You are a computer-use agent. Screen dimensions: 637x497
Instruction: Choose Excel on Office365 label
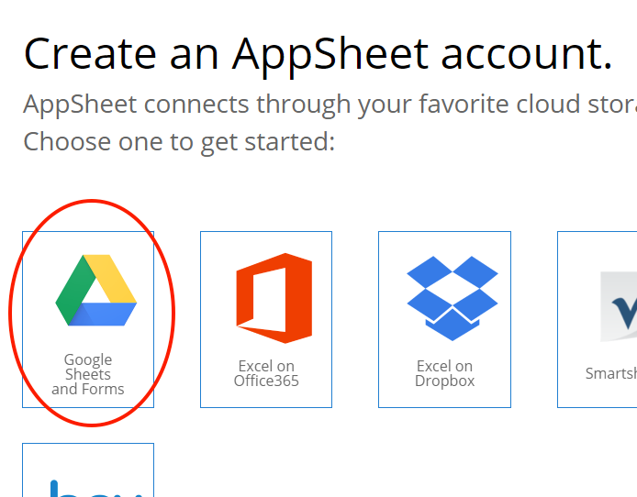[266, 373]
